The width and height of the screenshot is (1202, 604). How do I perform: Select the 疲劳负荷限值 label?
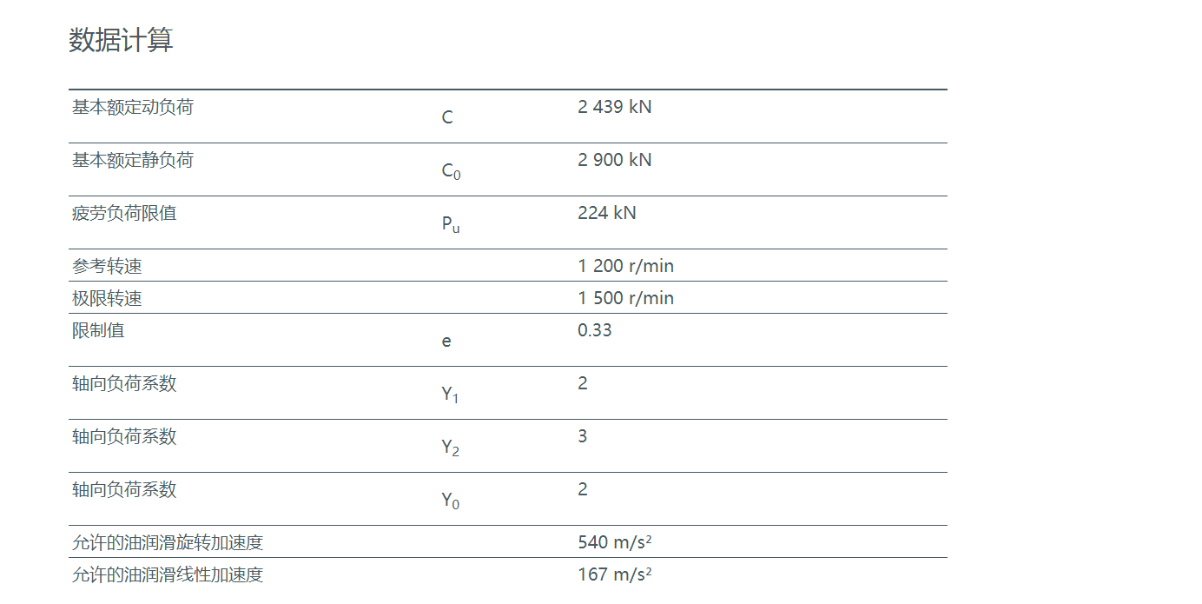[x=124, y=213]
